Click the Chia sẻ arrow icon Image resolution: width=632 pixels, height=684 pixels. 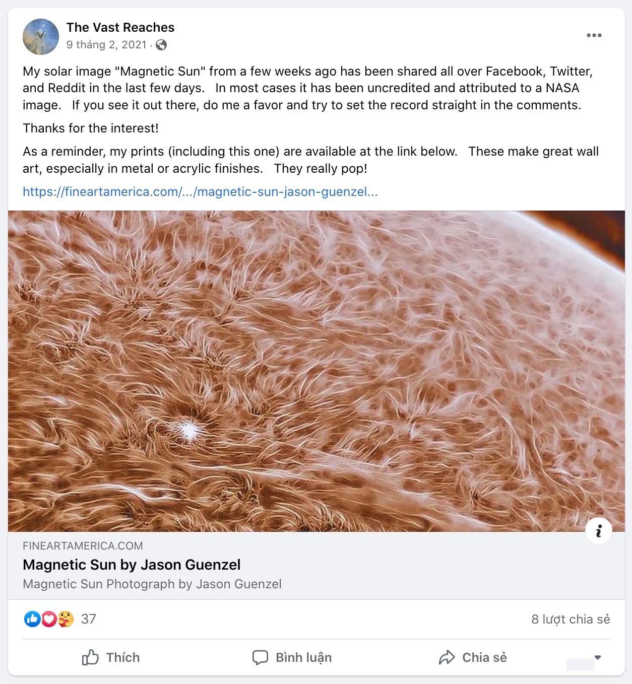click(447, 657)
